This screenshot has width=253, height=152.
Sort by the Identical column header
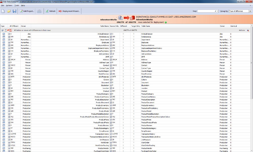[x=233, y=26]
